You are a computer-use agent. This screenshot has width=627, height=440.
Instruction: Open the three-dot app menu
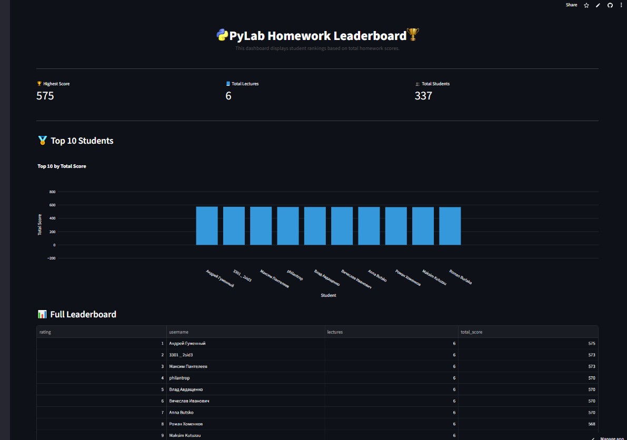coord(621,5)
